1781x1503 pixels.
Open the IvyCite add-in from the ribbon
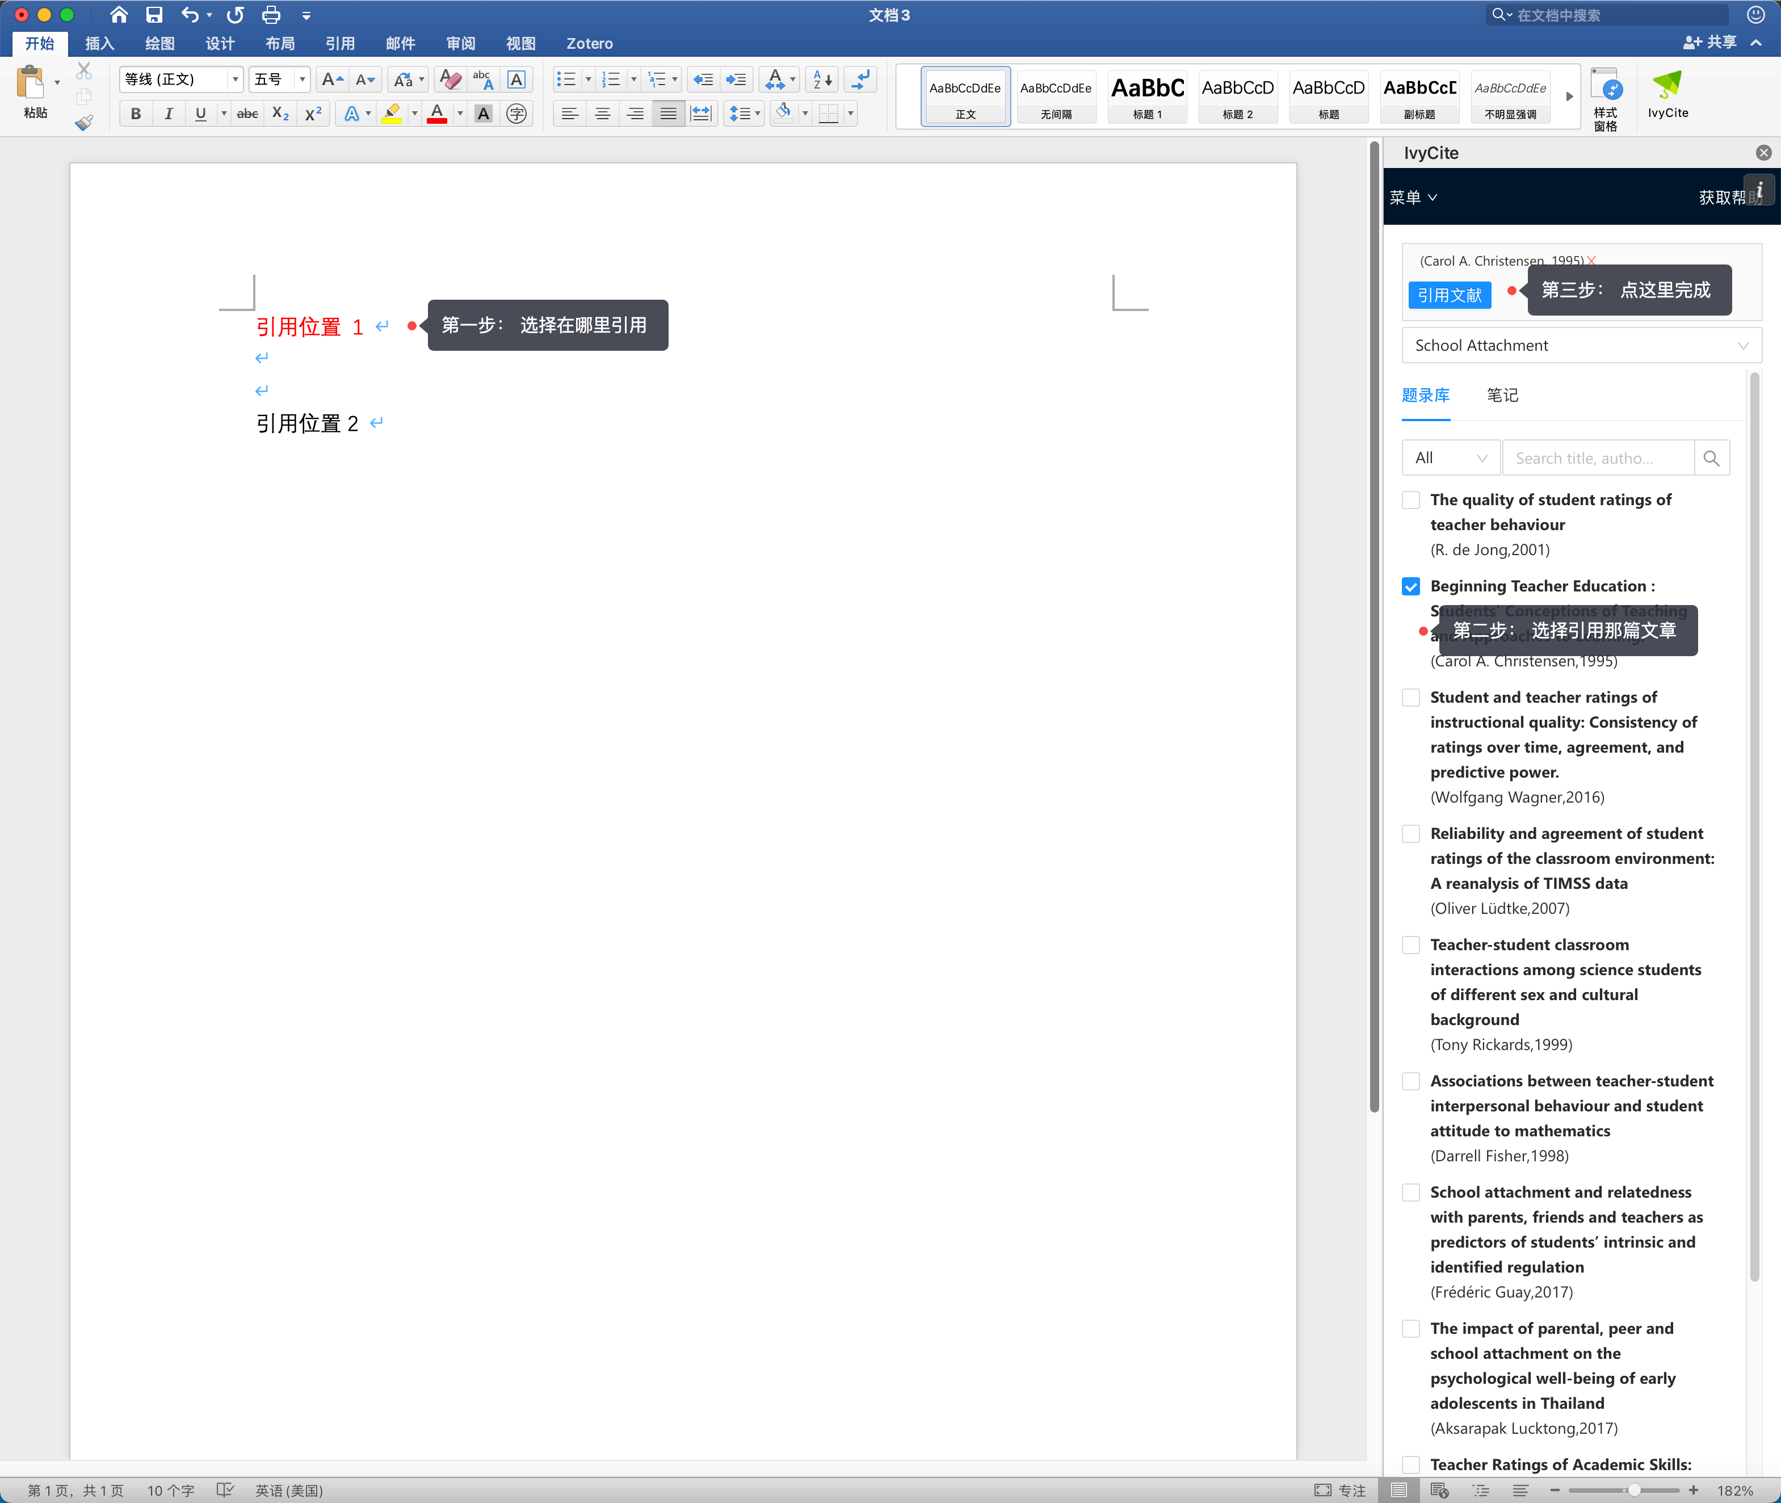(1667, 95)
